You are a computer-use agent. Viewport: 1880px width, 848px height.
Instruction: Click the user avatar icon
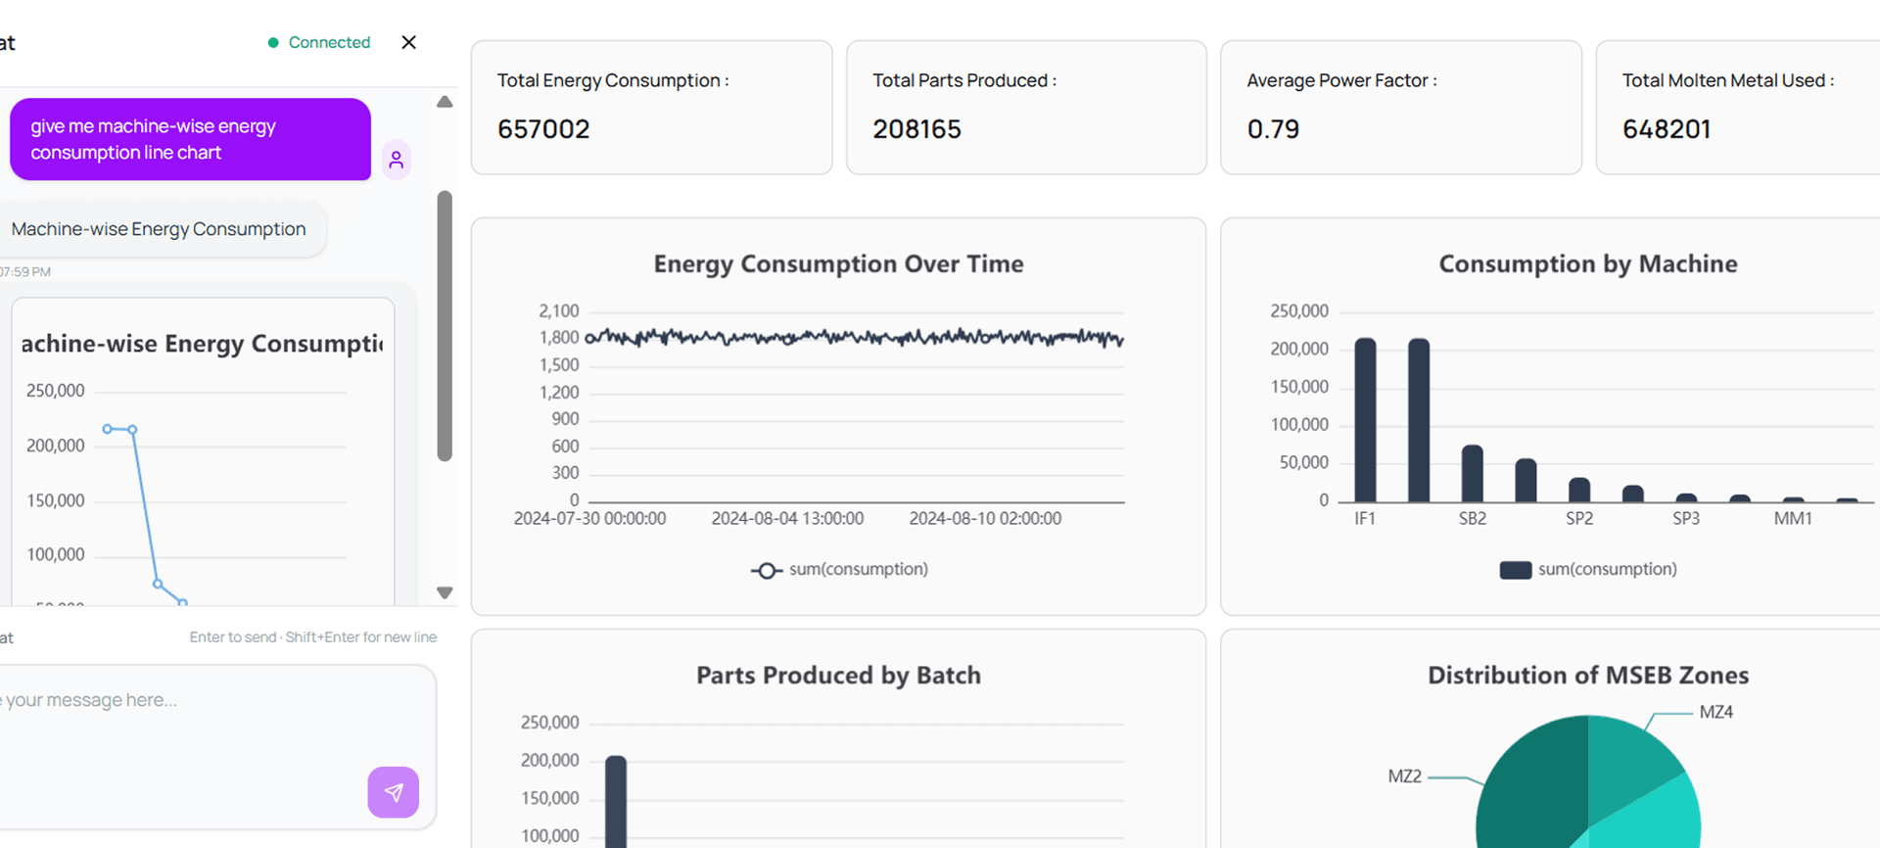tap(396, 160)
